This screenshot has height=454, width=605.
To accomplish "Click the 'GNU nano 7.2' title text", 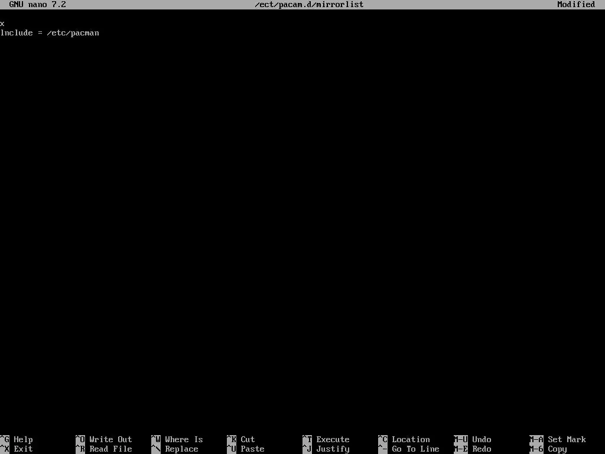I will (x=37, y=5).
